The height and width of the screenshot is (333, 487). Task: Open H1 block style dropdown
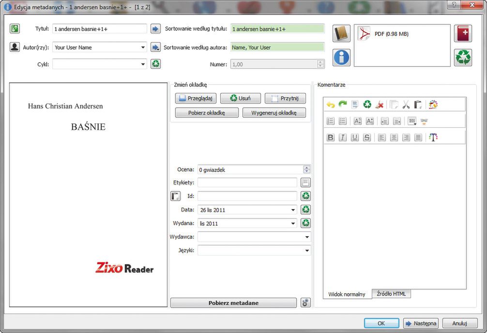(x=412, y=121)
